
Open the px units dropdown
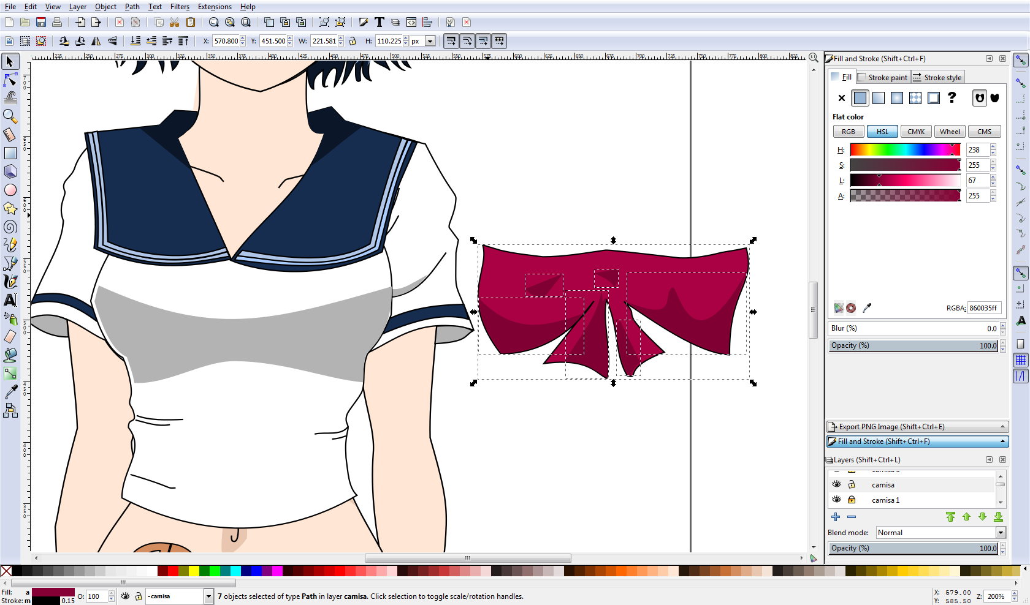point(430,41)
